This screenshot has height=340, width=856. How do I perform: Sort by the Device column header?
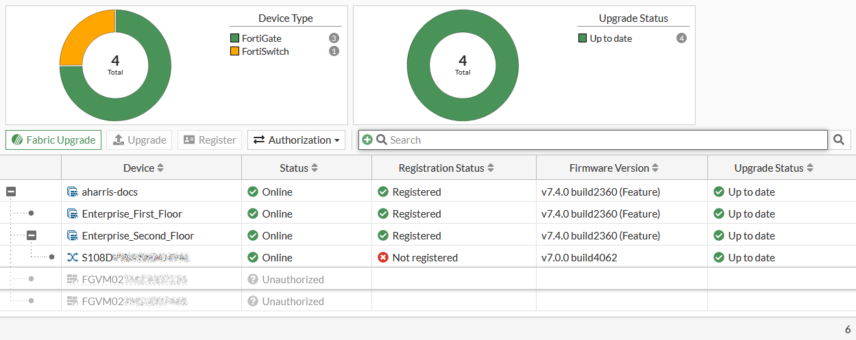144,168
